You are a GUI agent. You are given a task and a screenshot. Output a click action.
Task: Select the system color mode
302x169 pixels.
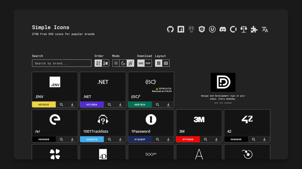coord(130,63)
